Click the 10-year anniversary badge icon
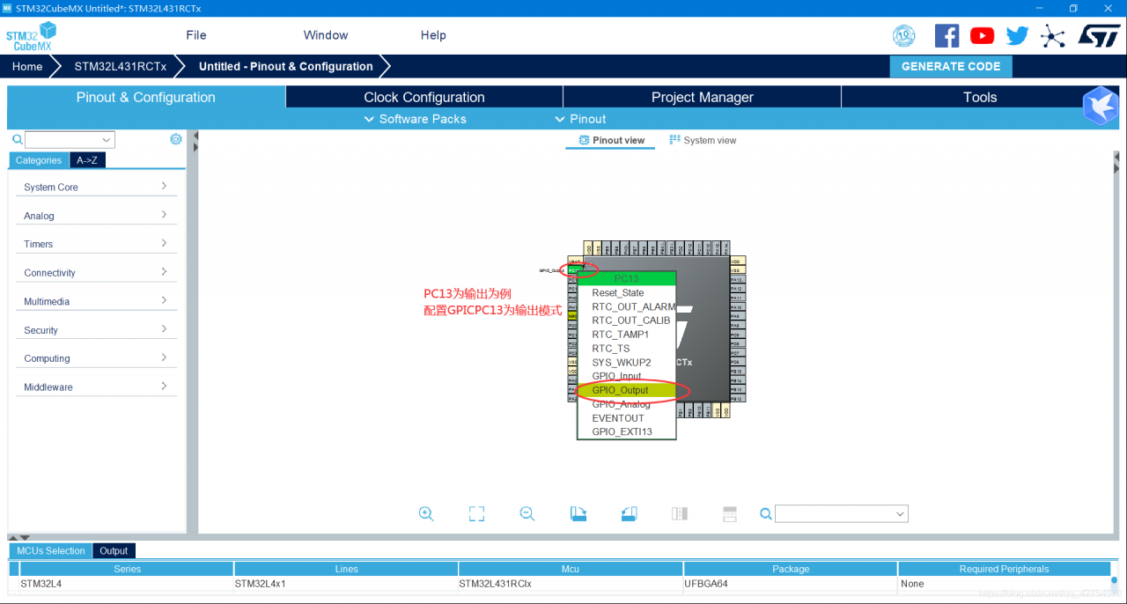The image size is (1127, 604). coord(904,35)
